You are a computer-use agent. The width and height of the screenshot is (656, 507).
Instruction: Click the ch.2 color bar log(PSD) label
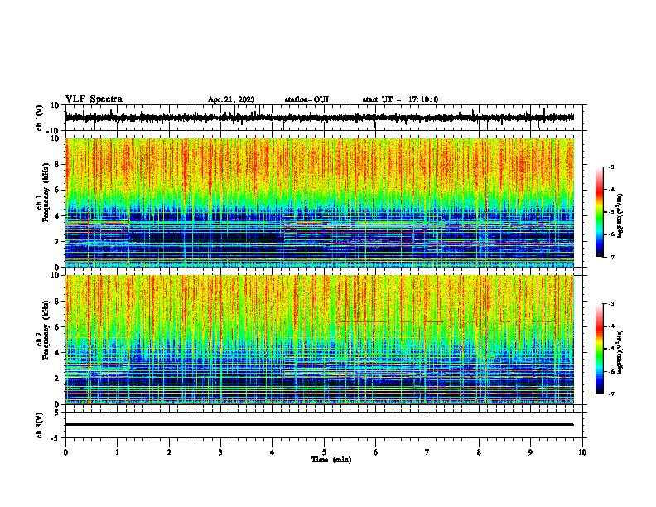point(620,352)
